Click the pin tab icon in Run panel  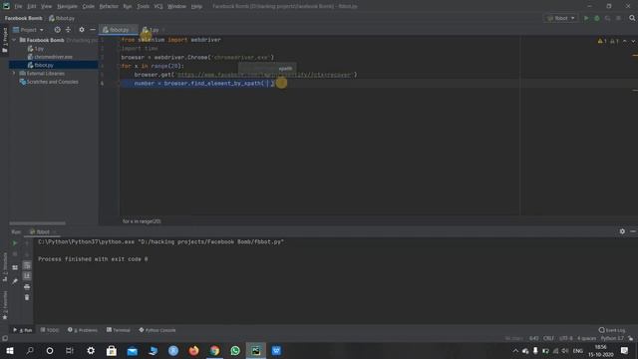pos(15,281)
